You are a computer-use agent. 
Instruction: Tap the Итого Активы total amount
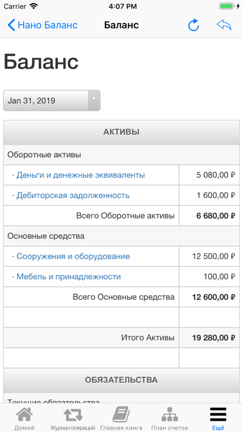pos(213,338)
